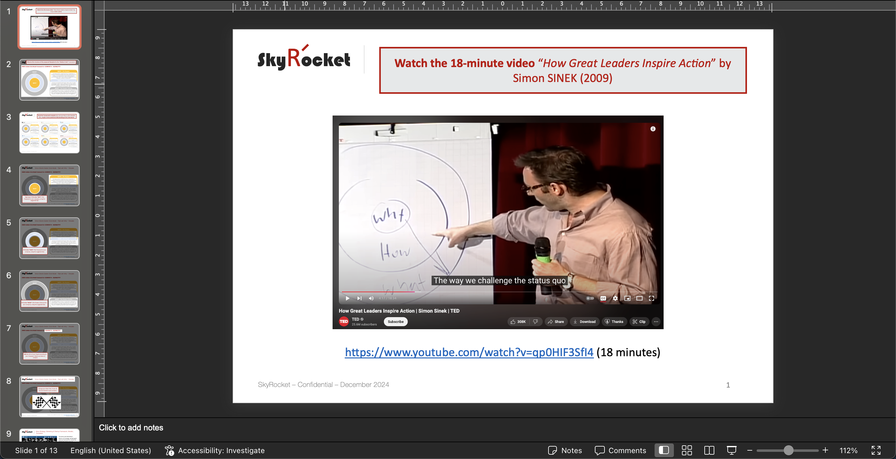Click play icon in video screenshot
This screenshot has height=459, width=896.
point(347,298)
